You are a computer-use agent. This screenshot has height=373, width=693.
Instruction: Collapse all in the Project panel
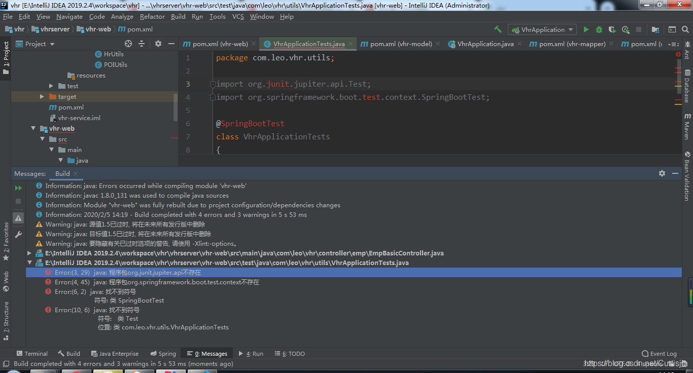(142, 44)
